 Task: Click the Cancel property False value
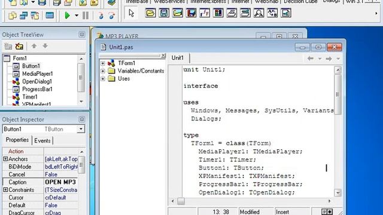pos(61,174)
